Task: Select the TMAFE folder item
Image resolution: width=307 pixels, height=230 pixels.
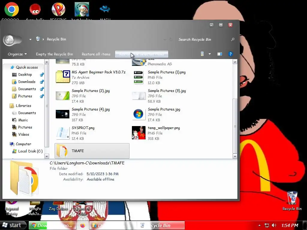Action: (x=92, y=151)
